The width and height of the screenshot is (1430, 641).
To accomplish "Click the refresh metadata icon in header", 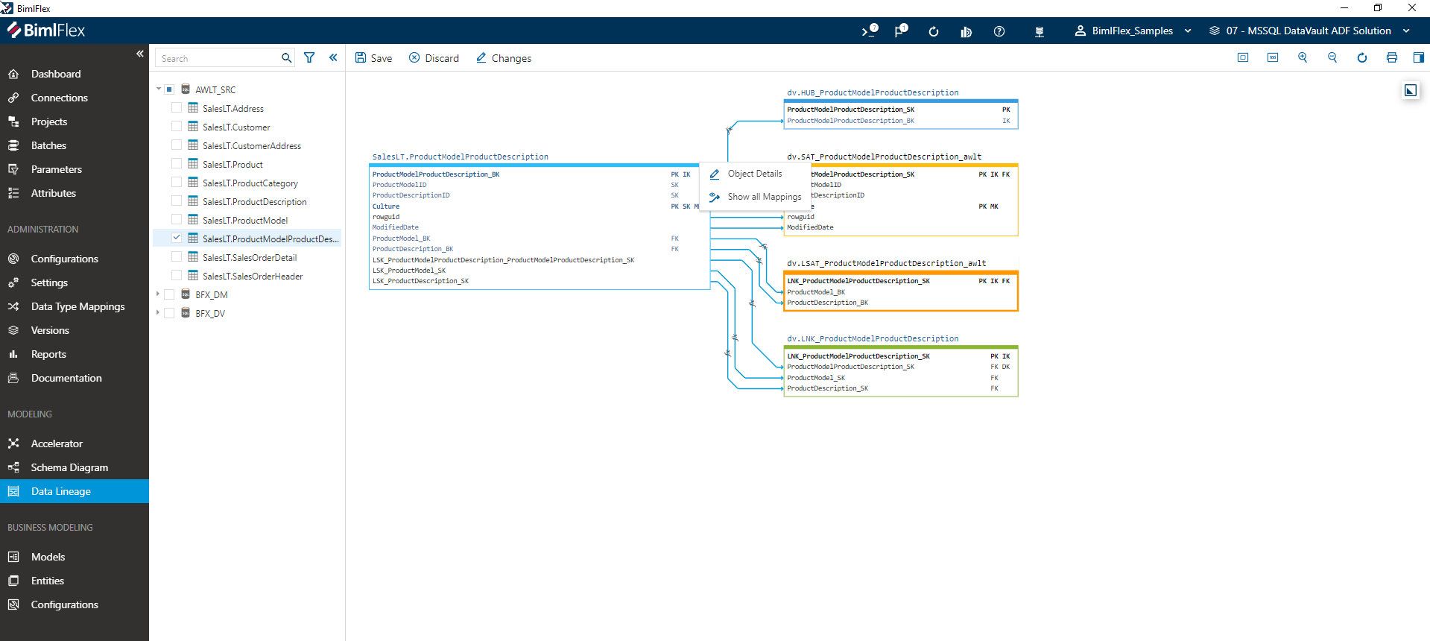I will tap(934, 31).
